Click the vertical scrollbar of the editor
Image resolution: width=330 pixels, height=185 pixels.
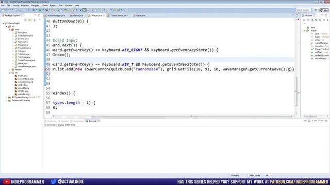296,91
